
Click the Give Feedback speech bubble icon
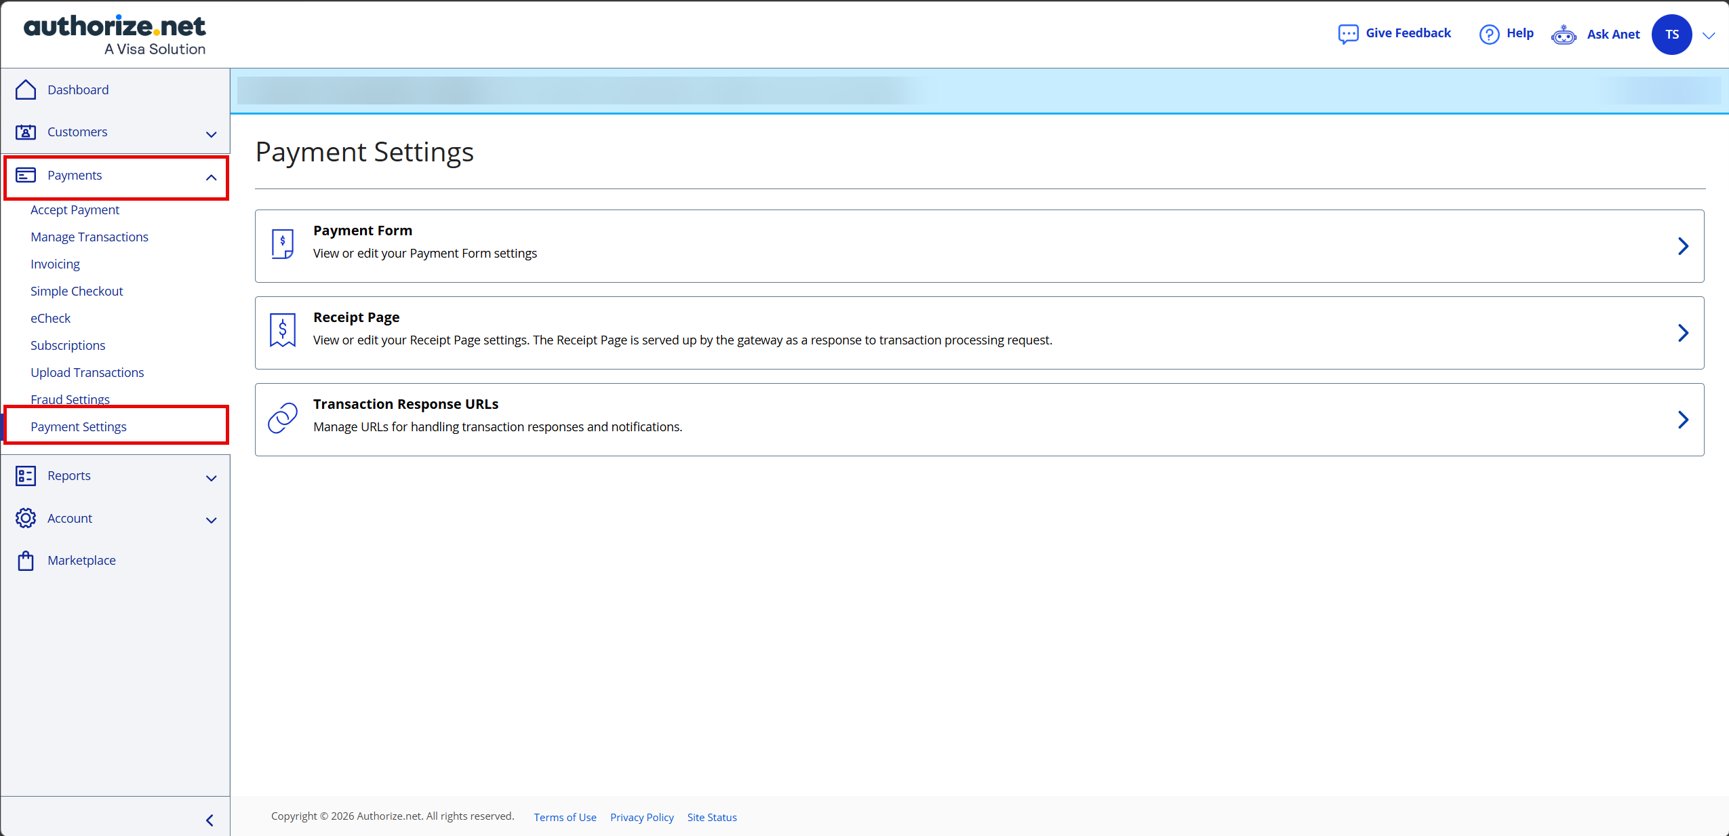1348,34
